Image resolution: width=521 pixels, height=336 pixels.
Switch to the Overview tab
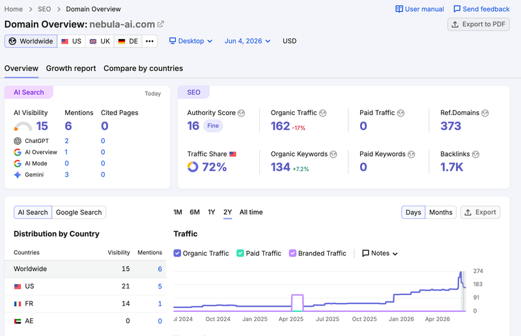[x=21, y=68]
